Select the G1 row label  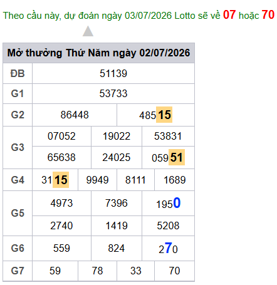point(18,93)
